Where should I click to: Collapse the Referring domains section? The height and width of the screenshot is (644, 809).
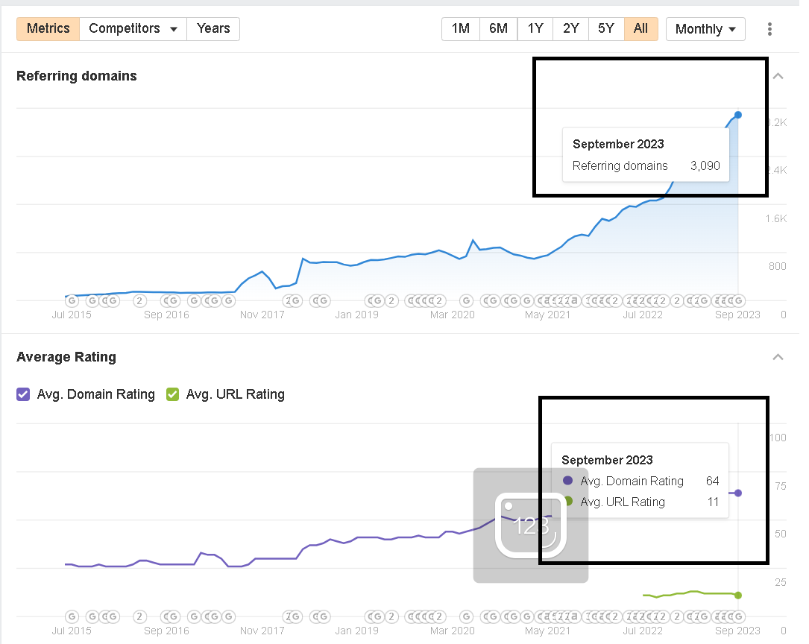[x=778, y=76]
